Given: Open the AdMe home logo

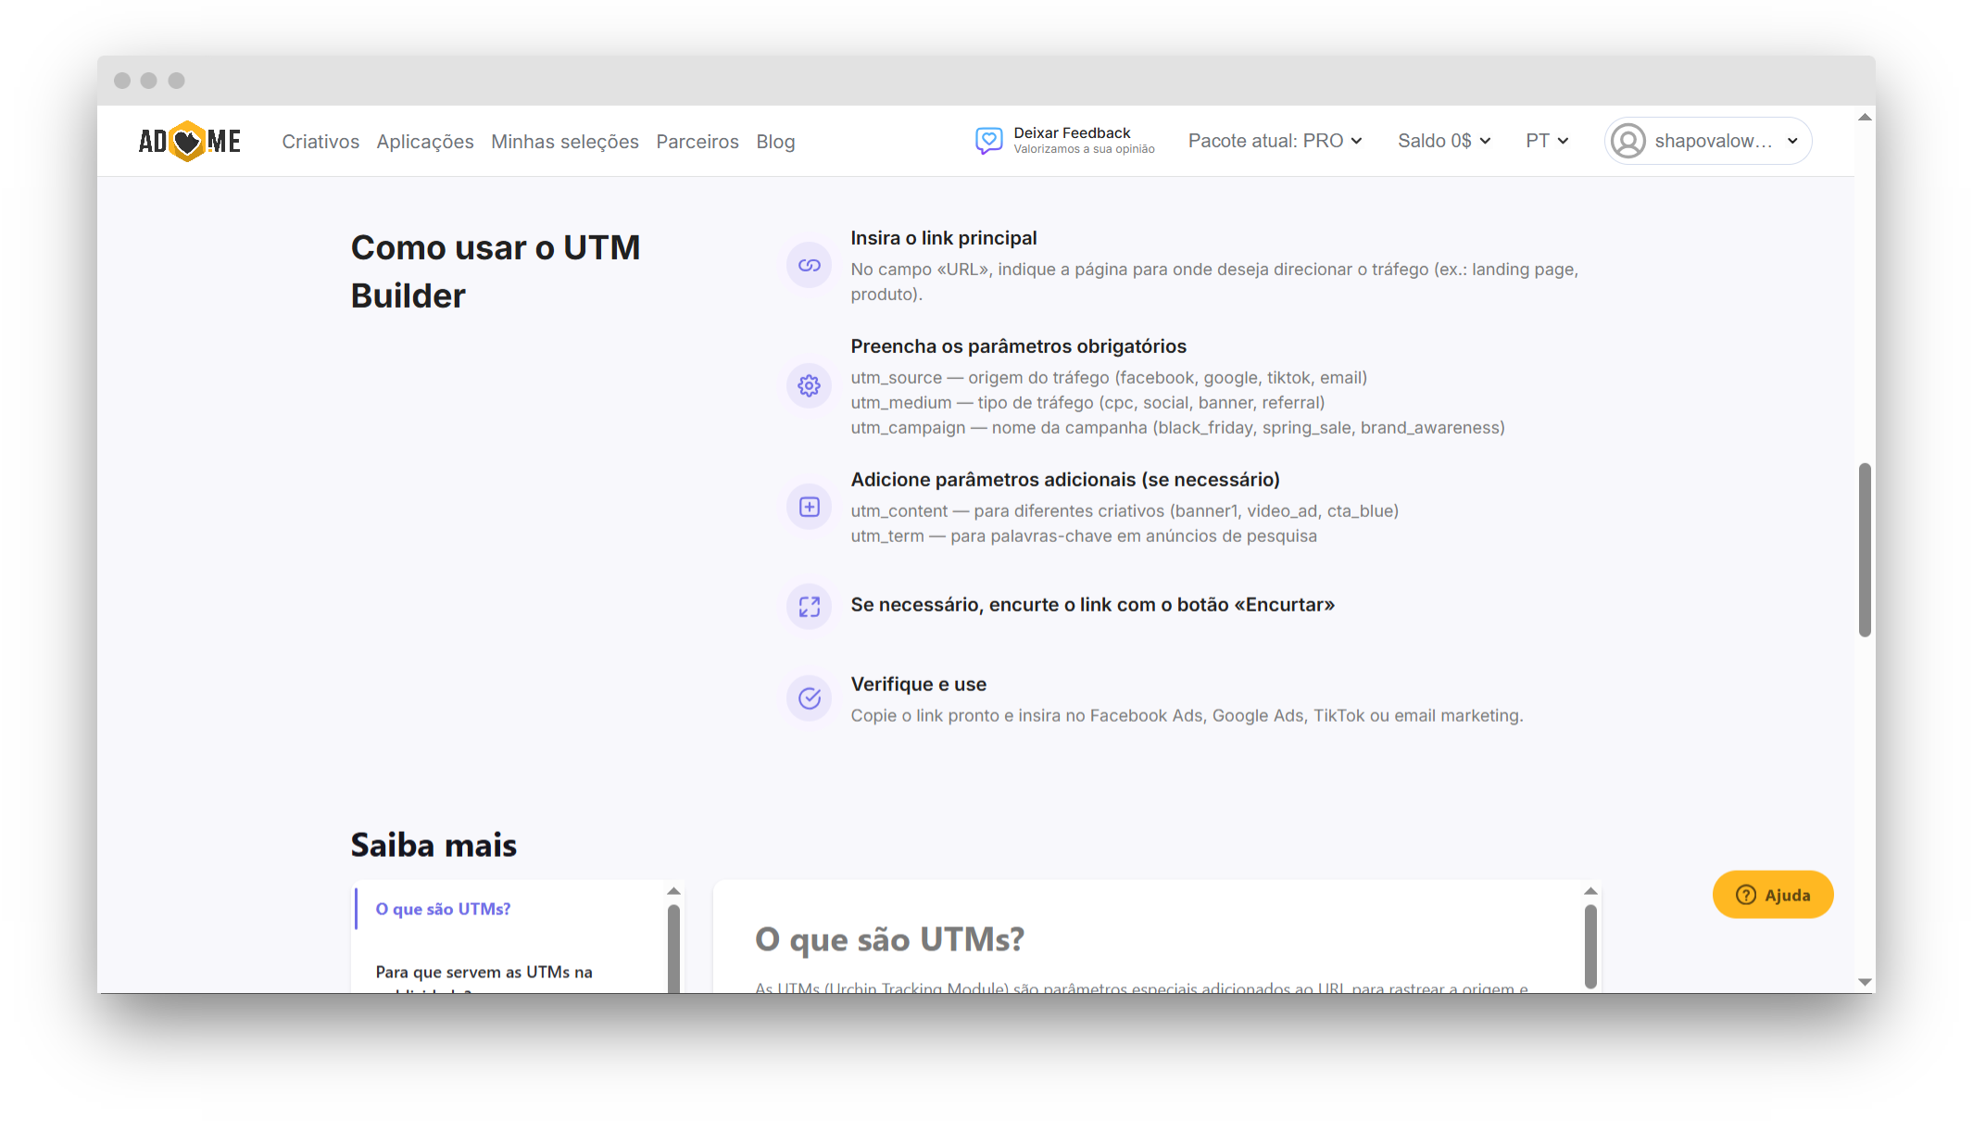Looking at the screenshot, I should (x=189, y=140).
